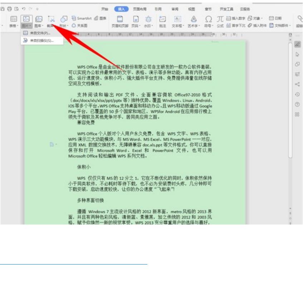Click the 页眉和页脚 header footer icon
Viewport: 303px width, 306px height.
(120, 19)
